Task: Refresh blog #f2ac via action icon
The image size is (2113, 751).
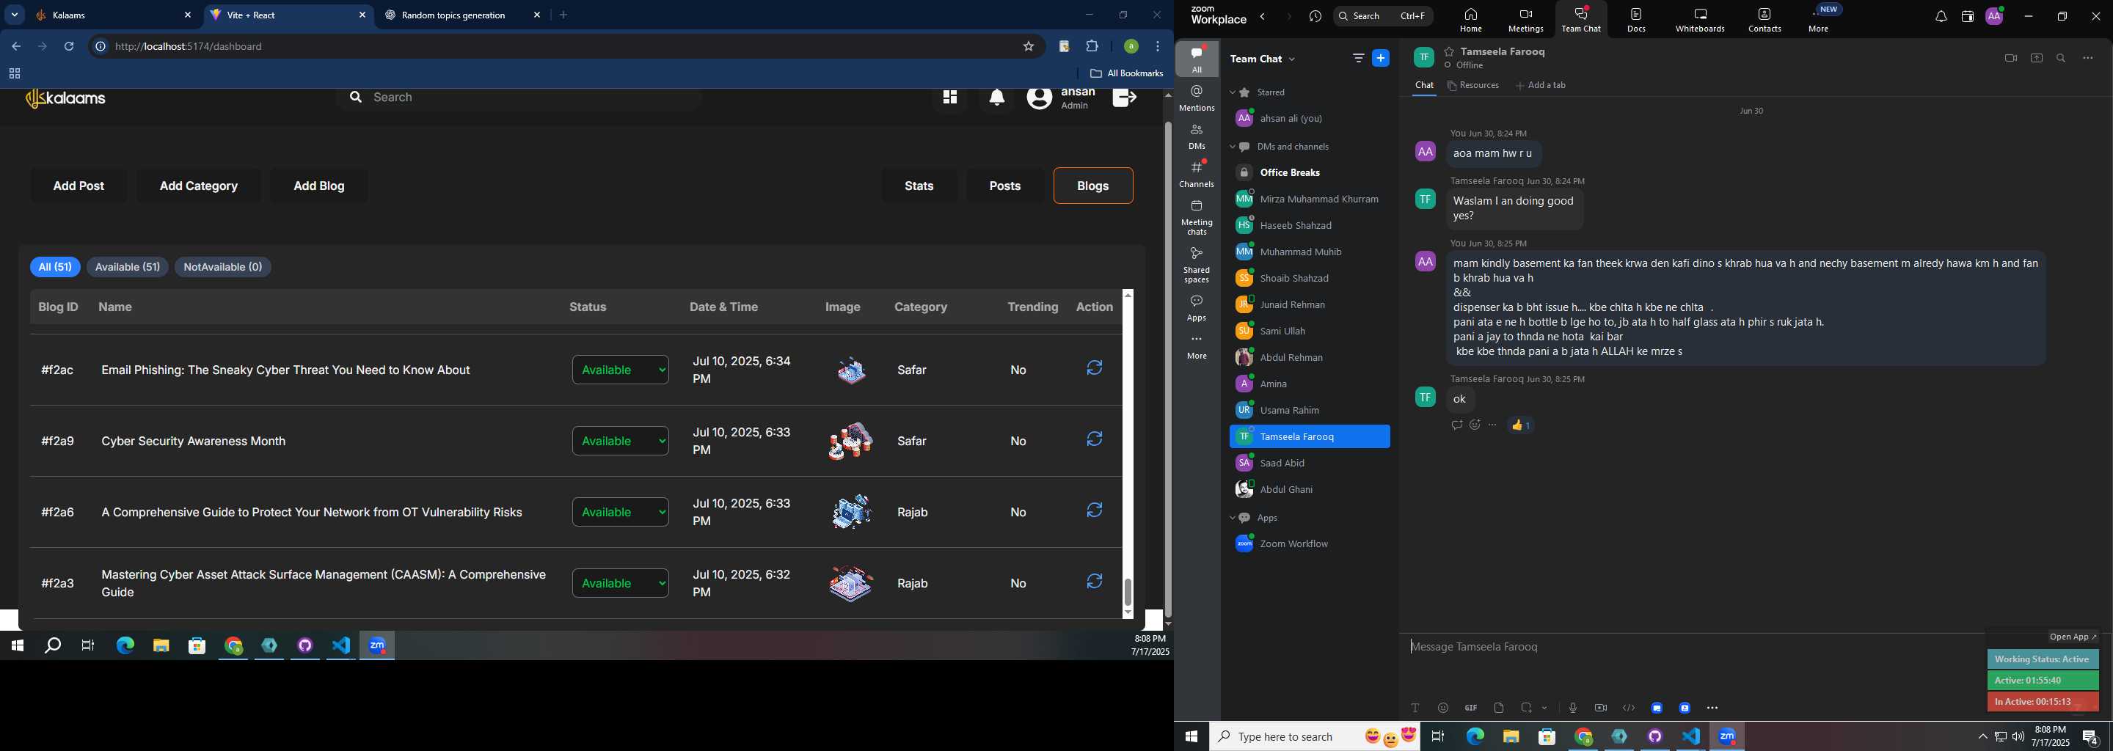Action: (1094, 368)
